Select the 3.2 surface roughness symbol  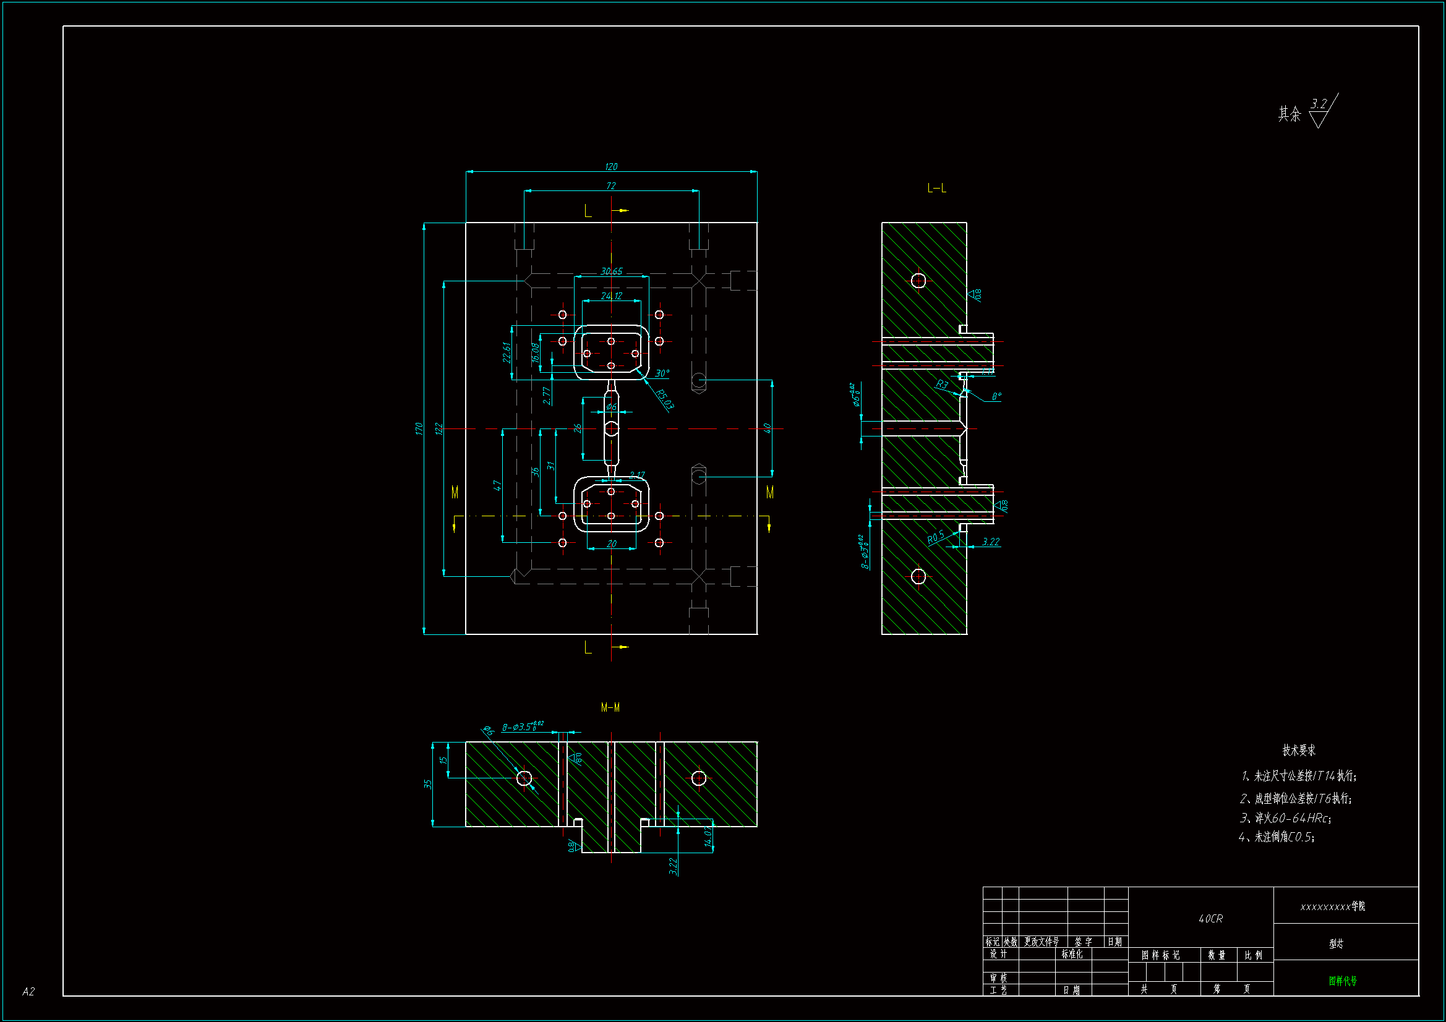pyautogui.click(x=1319, y=104)
